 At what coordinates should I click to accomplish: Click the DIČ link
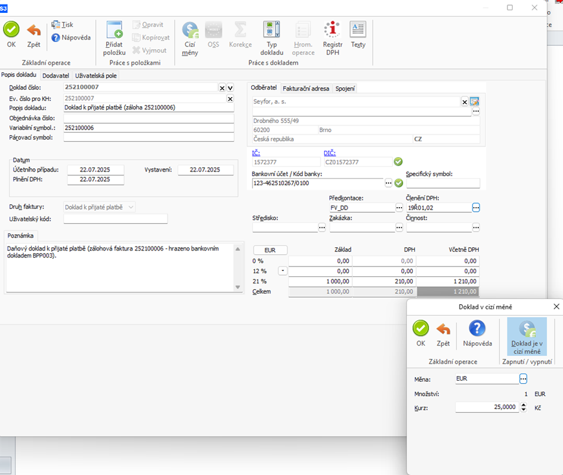[x=329, y=153]
